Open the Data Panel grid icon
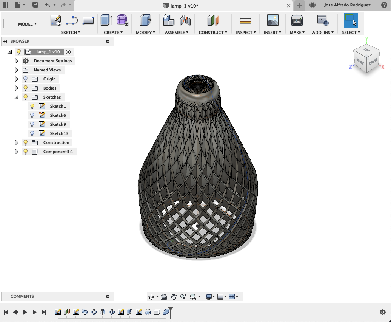Viewport: 391px width, 322px height. [6, 5]
